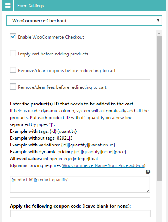
Task: Click the grid icon beside Form Settings
Action: coord(8,6)
